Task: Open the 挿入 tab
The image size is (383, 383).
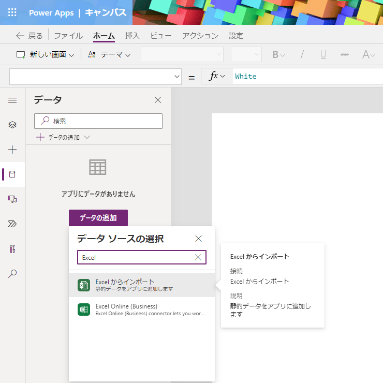Action: (x=132, y=36)
